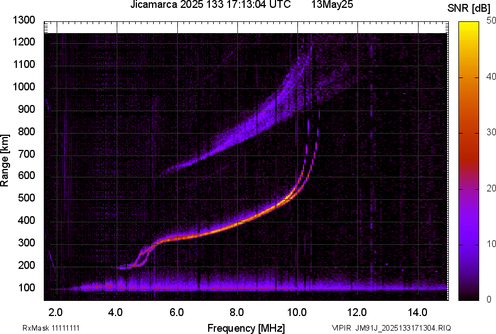Click the Jicamarca title text at top

(210, 4)
